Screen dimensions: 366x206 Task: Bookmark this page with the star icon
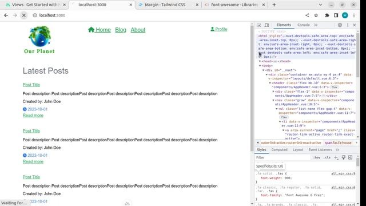click(x=316, y=15)
